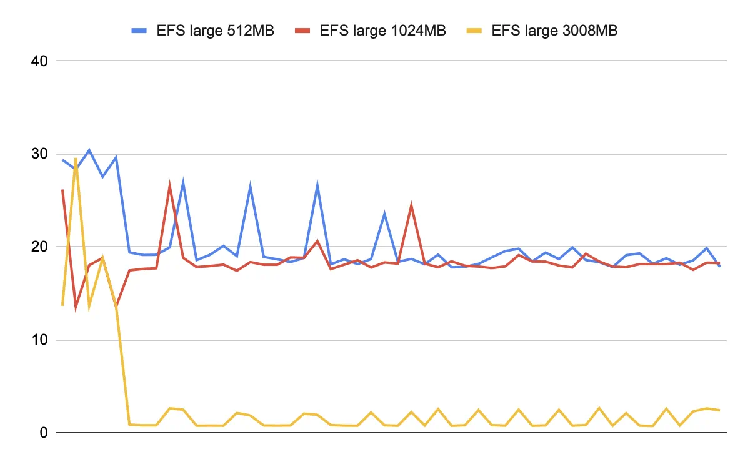Screen dimensions: 750x462
Task: Select the "EFS large 1024MB" legend label
Action: click(382, 31)
